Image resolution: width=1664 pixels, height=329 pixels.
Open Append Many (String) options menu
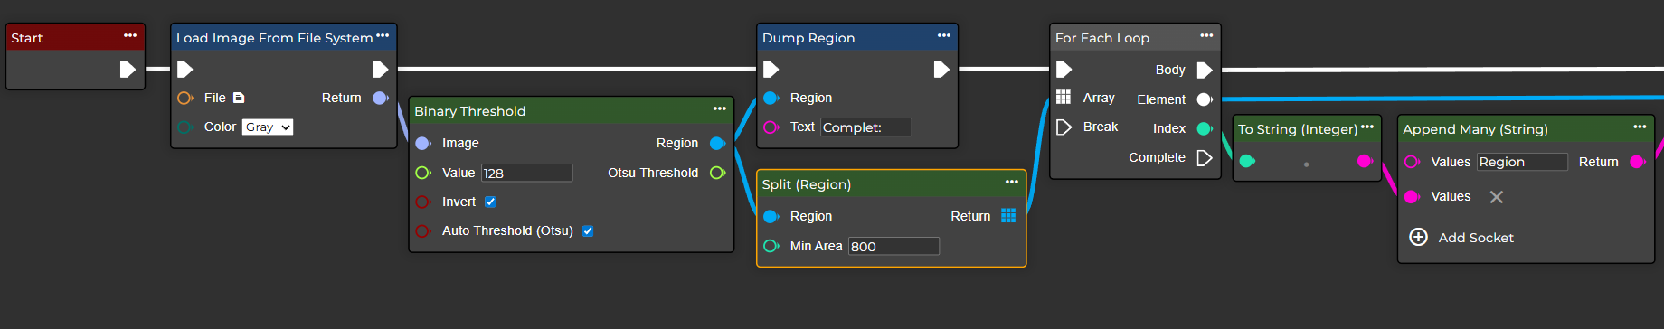tap(1640, 127)
